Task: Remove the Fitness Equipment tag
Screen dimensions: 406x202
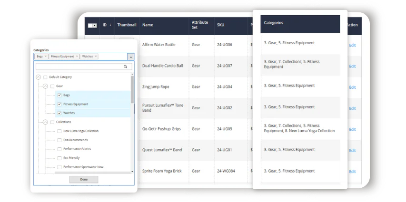Action: (77, 57)
